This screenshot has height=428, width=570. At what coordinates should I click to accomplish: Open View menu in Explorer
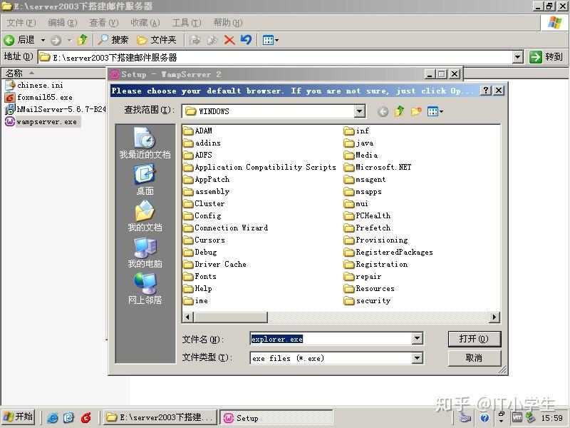(x=104, y=23)
